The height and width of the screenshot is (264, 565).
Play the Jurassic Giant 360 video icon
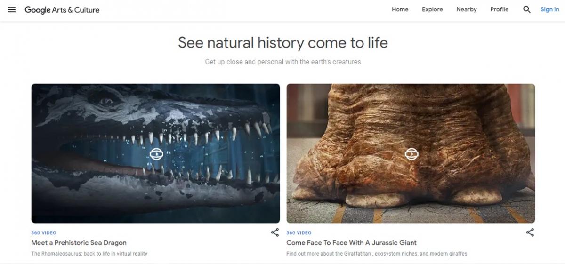412,154
